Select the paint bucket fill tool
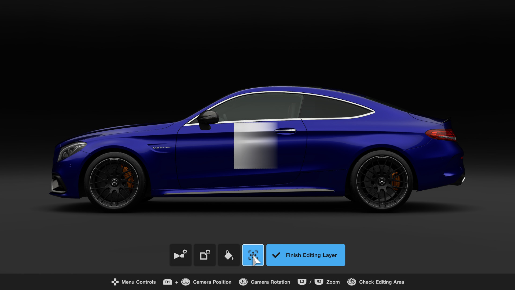This screenshot has width=515, height=290. click(x=229, y=255)
